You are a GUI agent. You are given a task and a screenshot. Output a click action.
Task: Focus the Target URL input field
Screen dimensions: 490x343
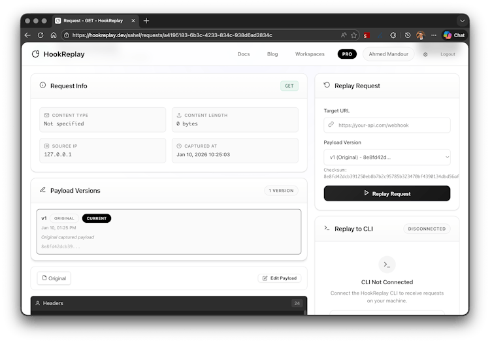pyautogui.click(x=387, y=125)
